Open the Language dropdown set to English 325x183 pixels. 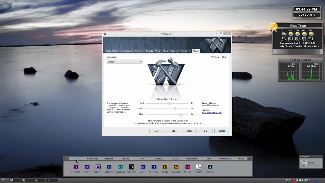point(124,62)
